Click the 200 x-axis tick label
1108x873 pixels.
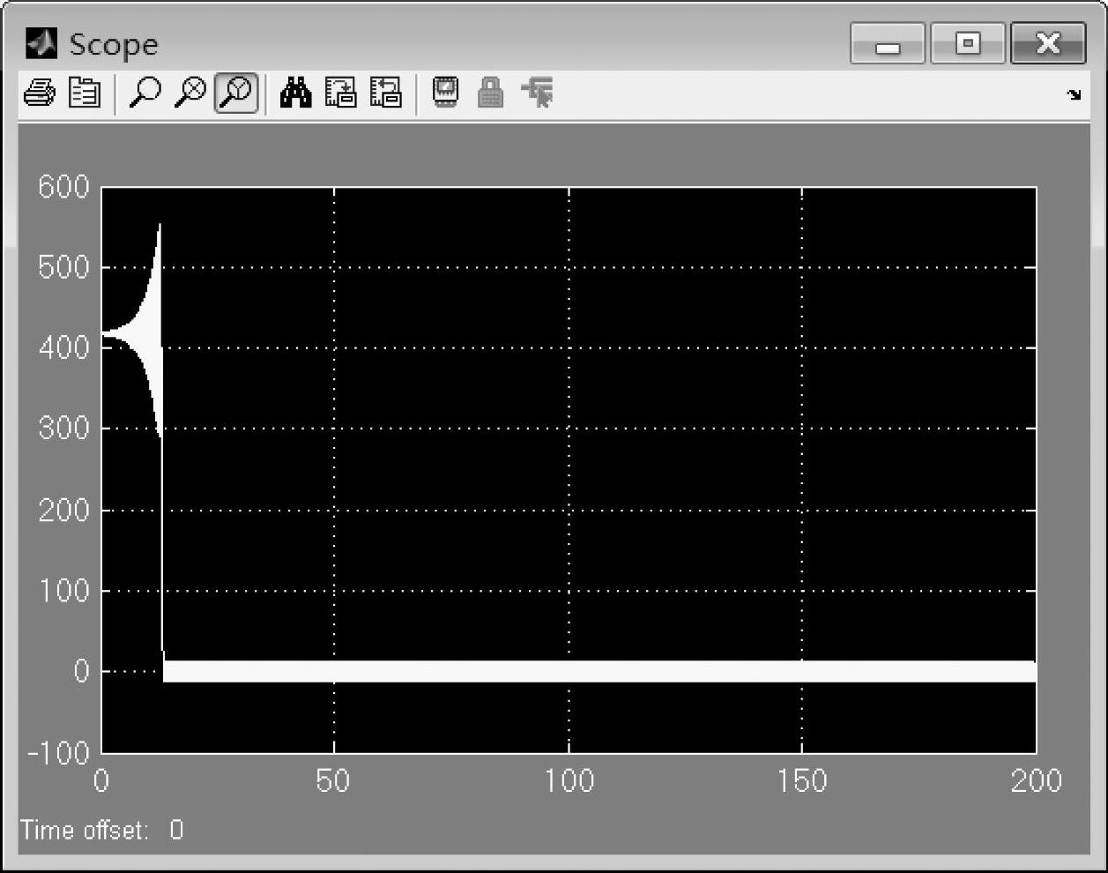coord(1036,781)
